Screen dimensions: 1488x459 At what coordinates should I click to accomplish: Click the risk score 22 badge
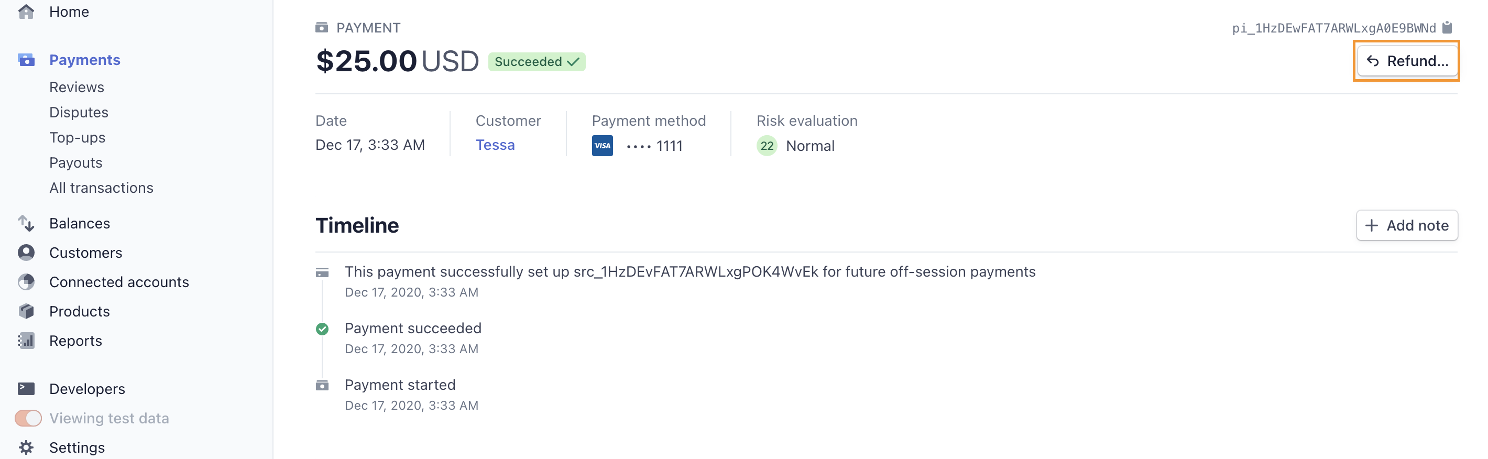coord(767,146)
